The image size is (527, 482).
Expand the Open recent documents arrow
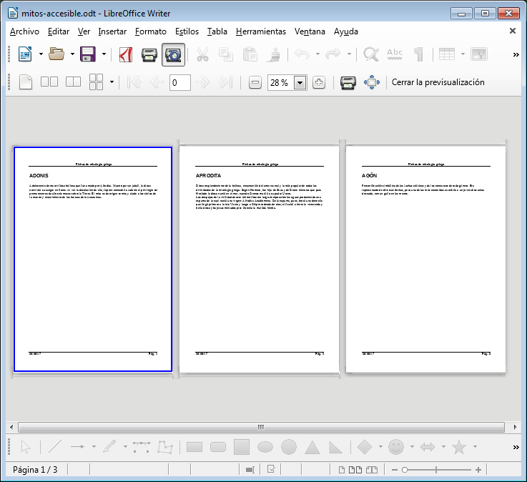(x=72, y=54)
